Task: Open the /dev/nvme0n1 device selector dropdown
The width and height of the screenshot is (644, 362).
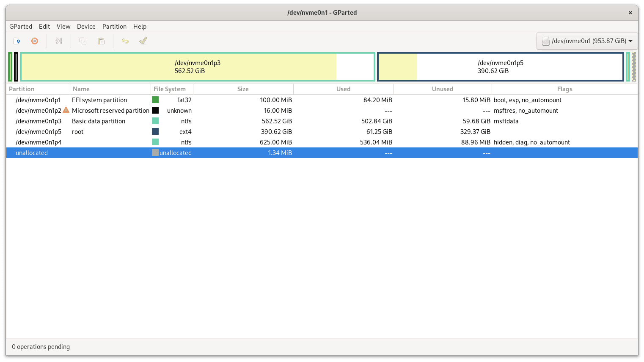Action: tap(587, 41)
